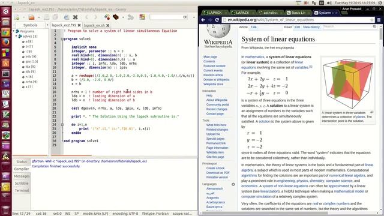Open the Messages tab in bottom panel
This screenshot has width=384, height=216.
coord(22,176)
